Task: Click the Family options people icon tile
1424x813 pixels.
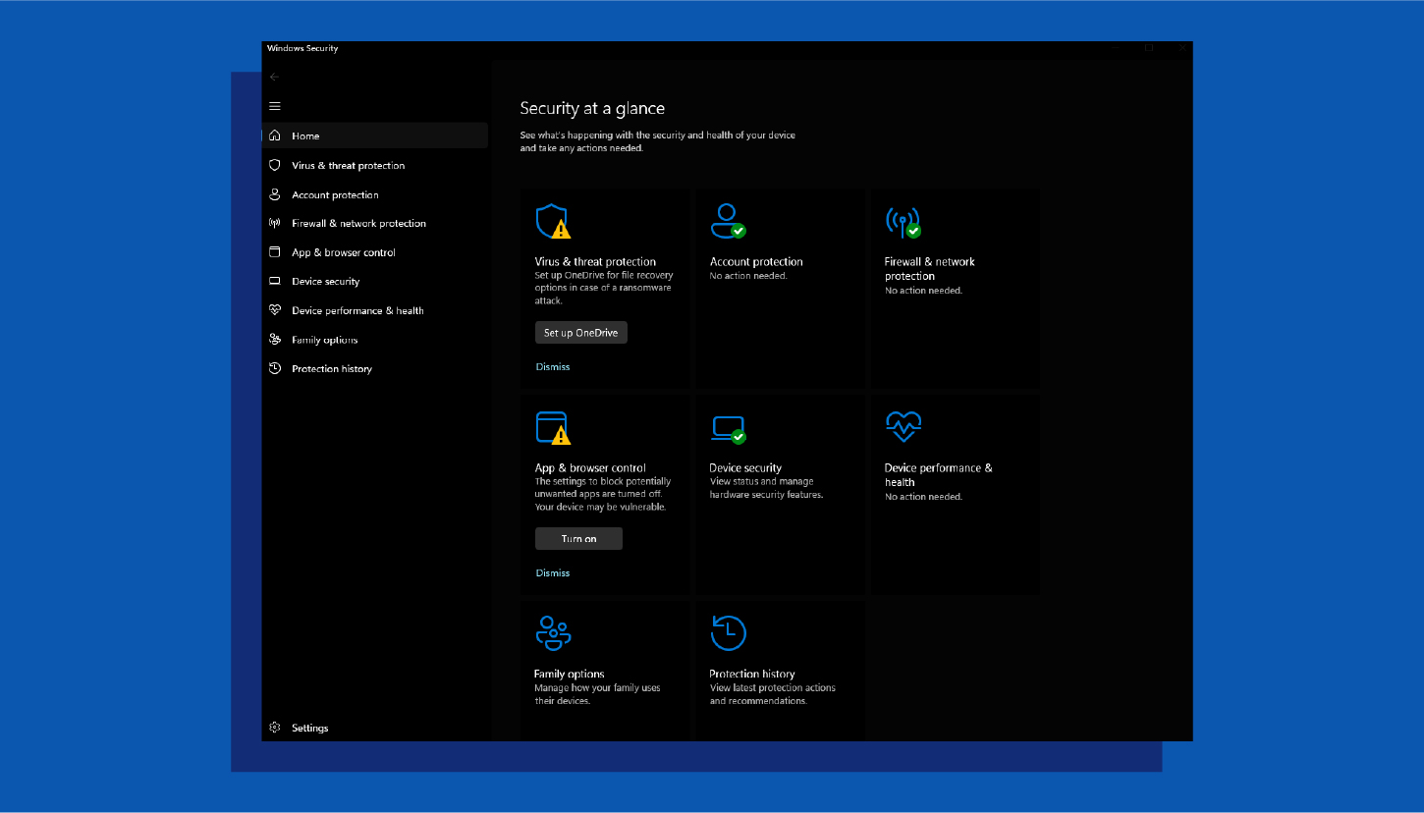Action: (553, 634)
